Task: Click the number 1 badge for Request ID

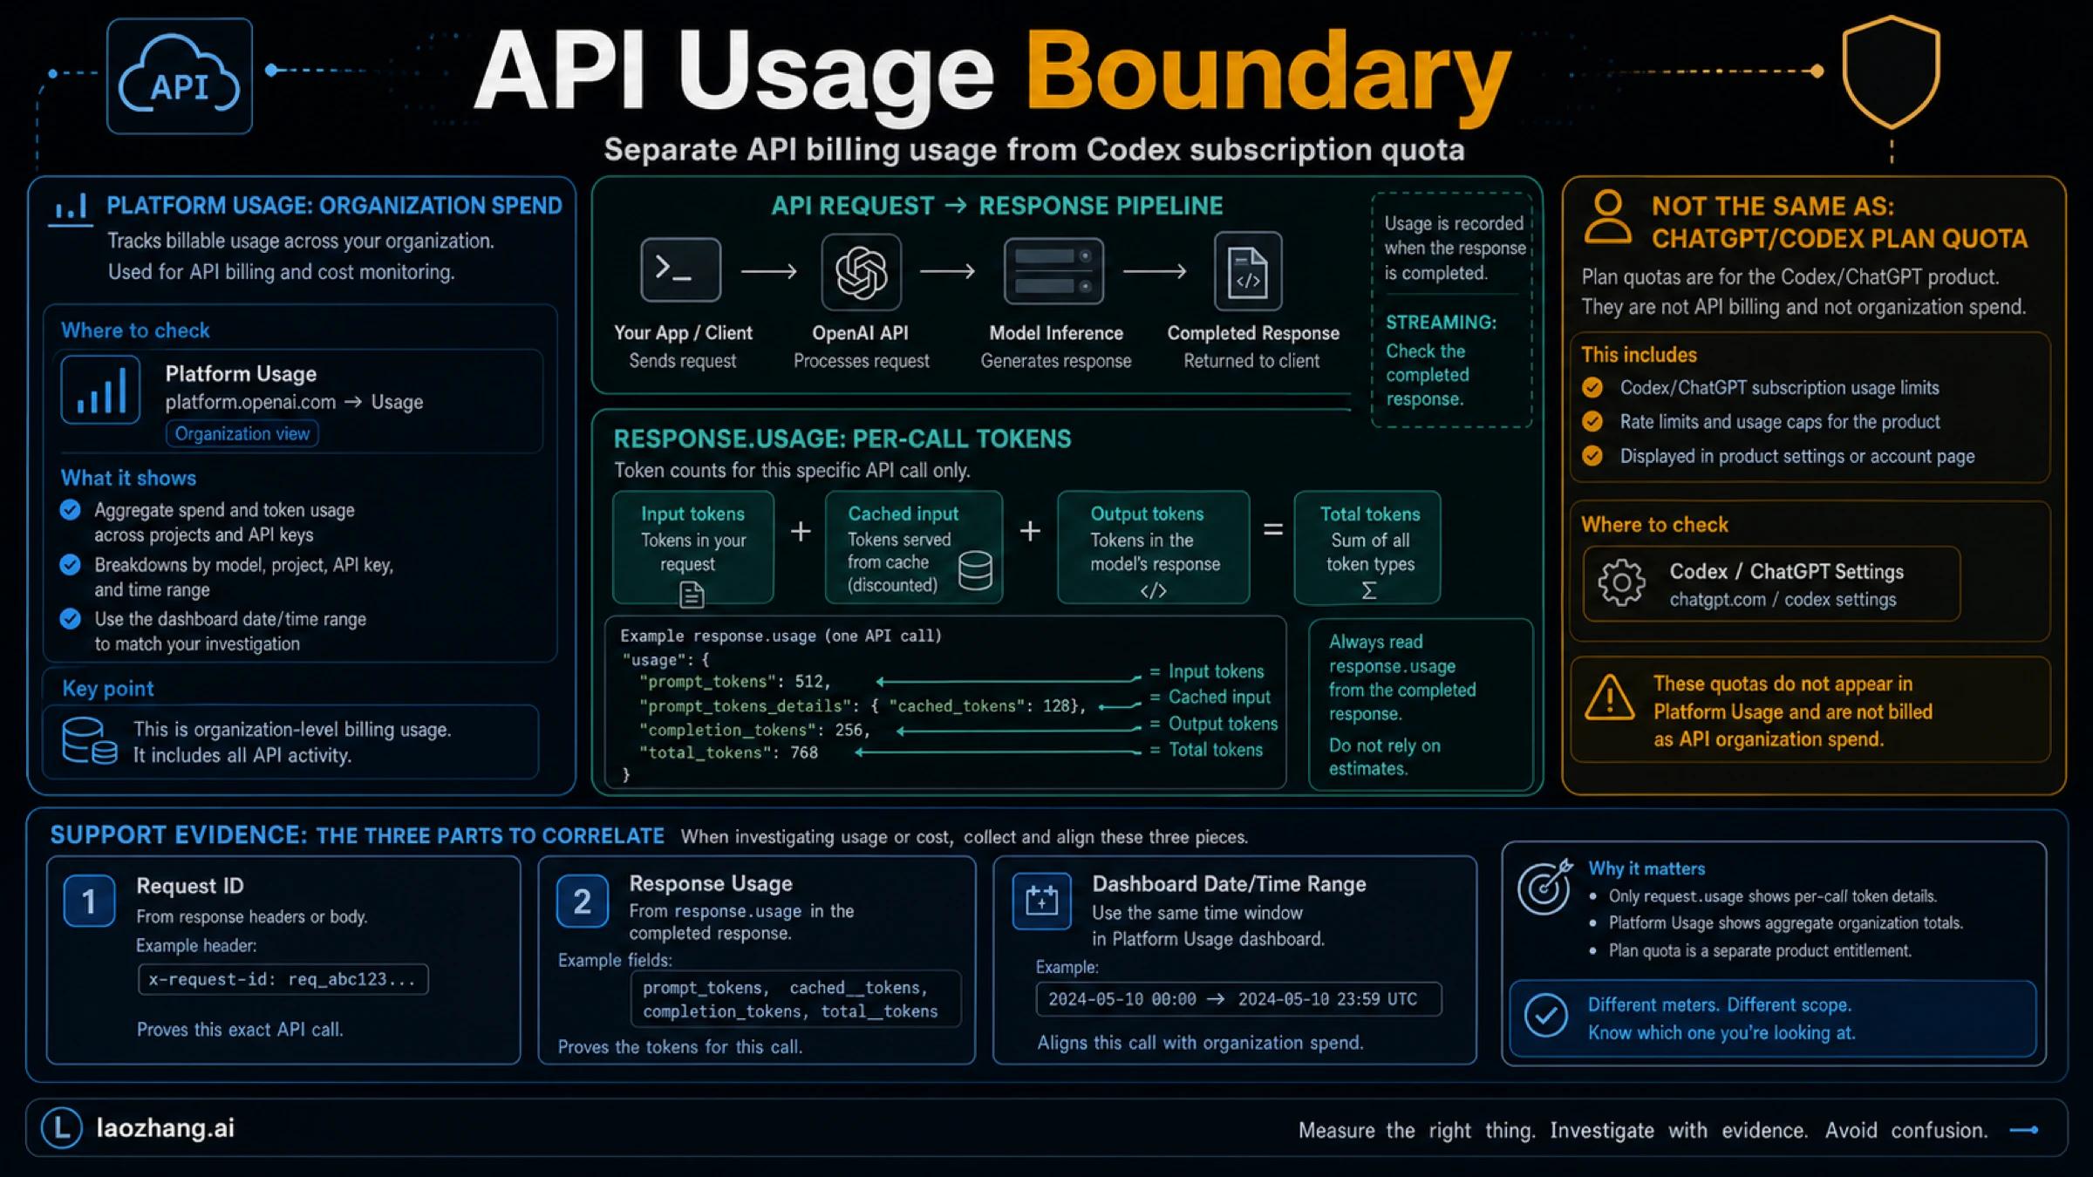Action: (x=89, y=901)
